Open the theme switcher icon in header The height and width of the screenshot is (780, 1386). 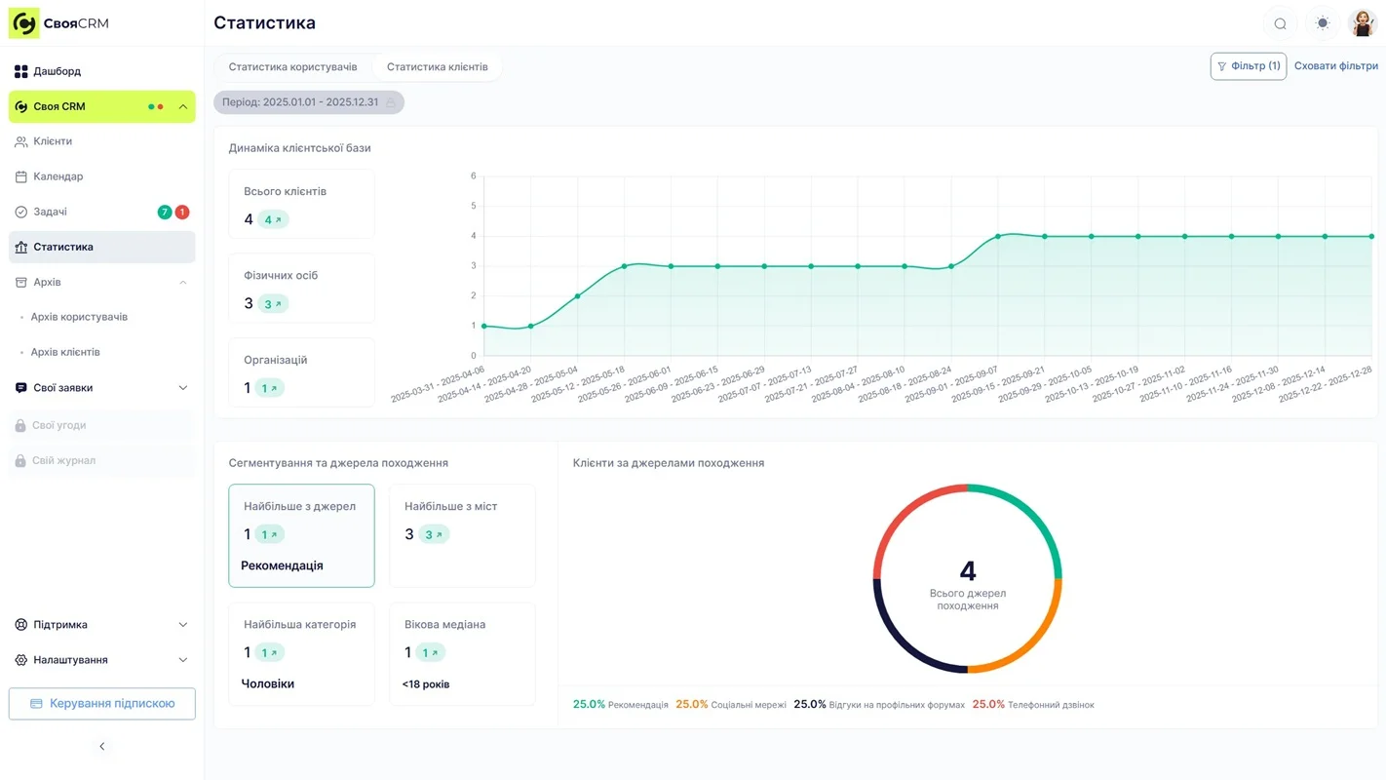click(x=1322, y=22)
